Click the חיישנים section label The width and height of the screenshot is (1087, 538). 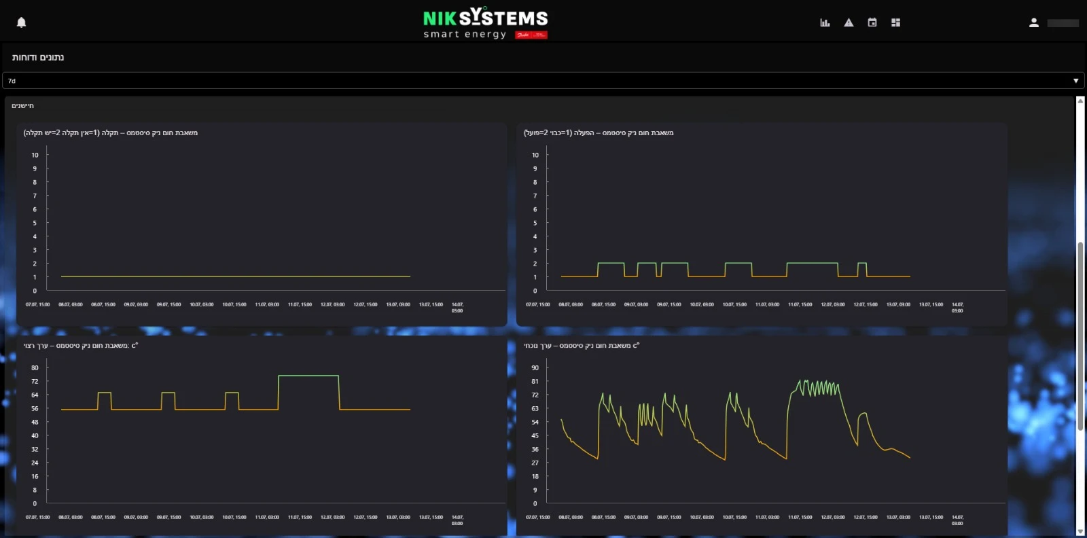point(22,106)
